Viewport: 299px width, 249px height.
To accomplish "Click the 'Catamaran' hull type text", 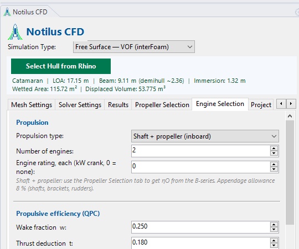I will 28,81.
